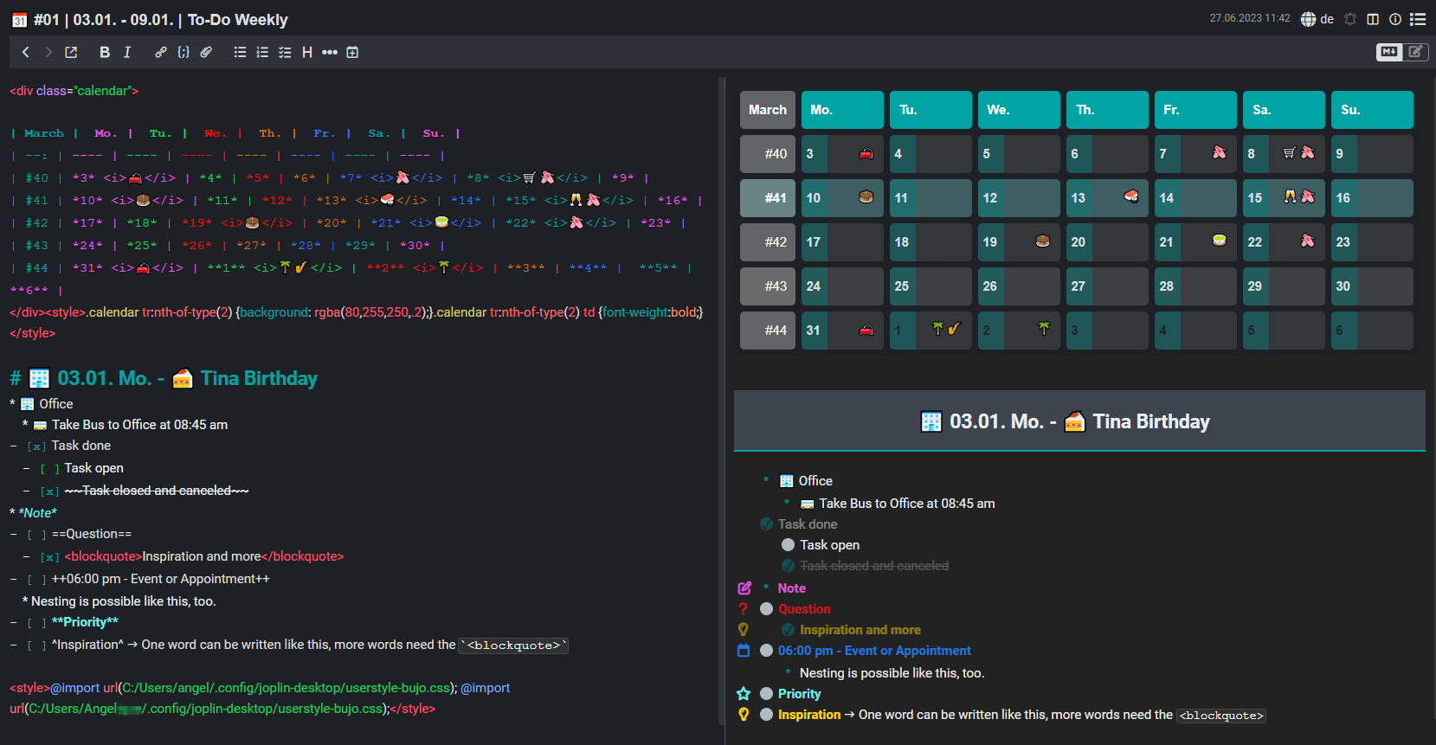Click day 3 with the car icon
The height and width of the screenshot is (745, 1436).
[842, 154]
